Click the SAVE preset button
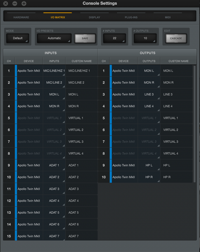The image size is (200, 252). (x=85, y=38)
